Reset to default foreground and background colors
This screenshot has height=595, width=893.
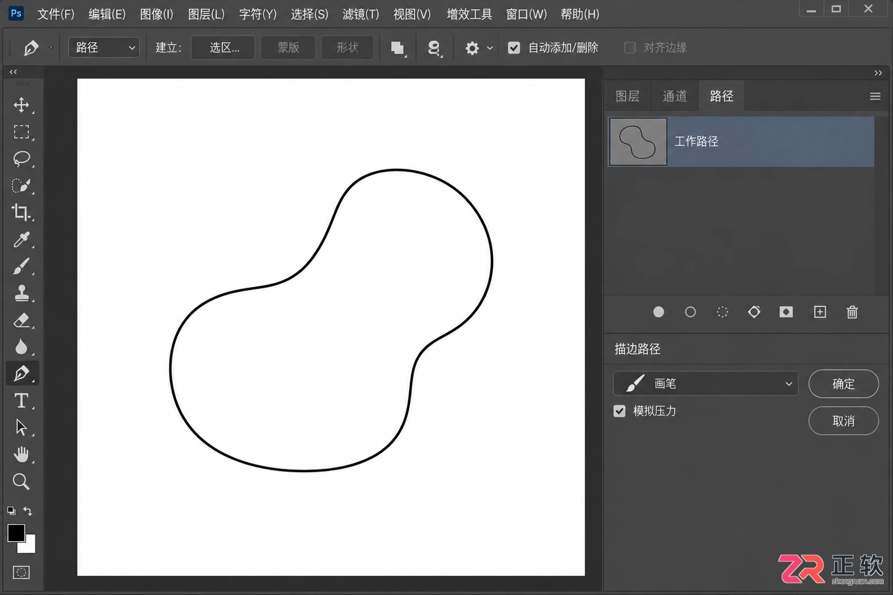(x=11, y=511)
